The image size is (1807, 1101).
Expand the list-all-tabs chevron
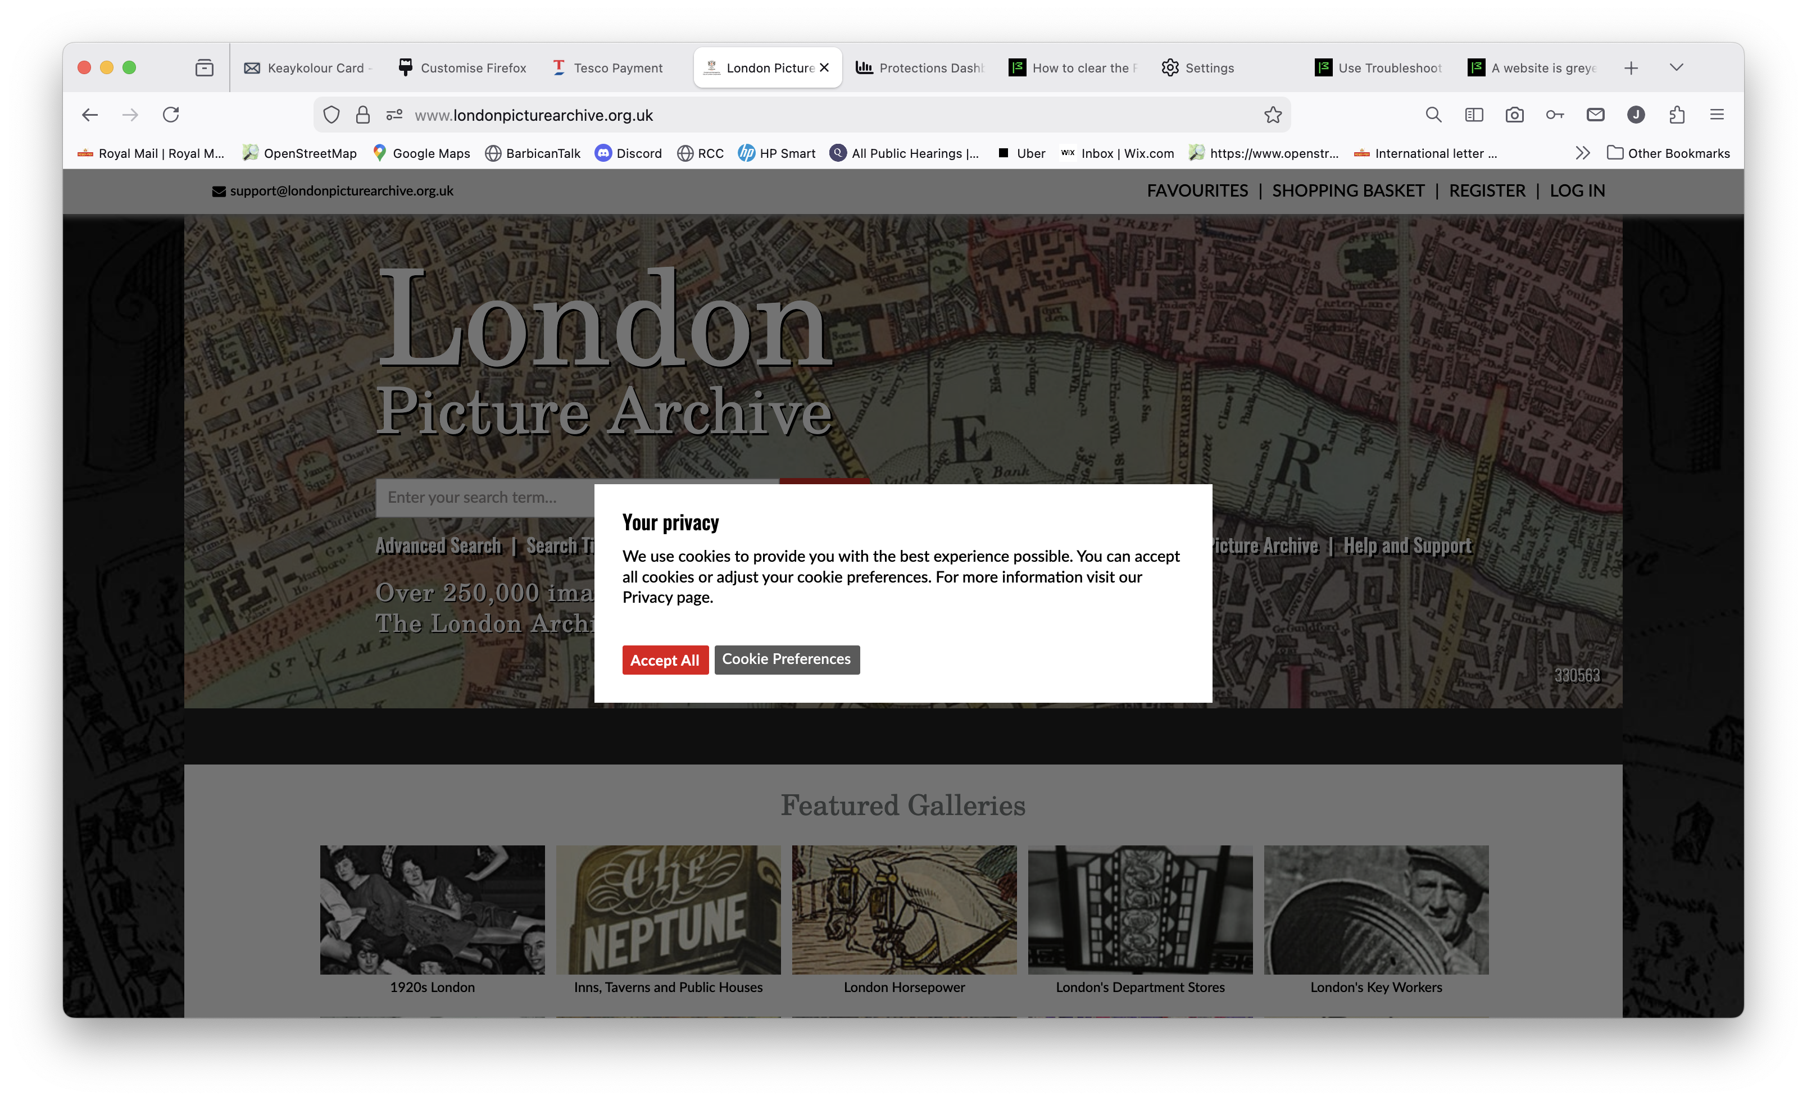(1677, 67)
